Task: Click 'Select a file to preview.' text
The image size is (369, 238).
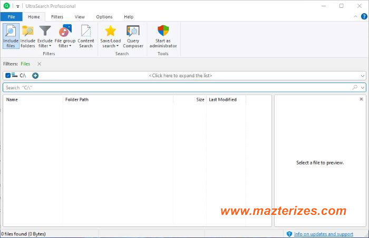Action: tap(320, 162)
